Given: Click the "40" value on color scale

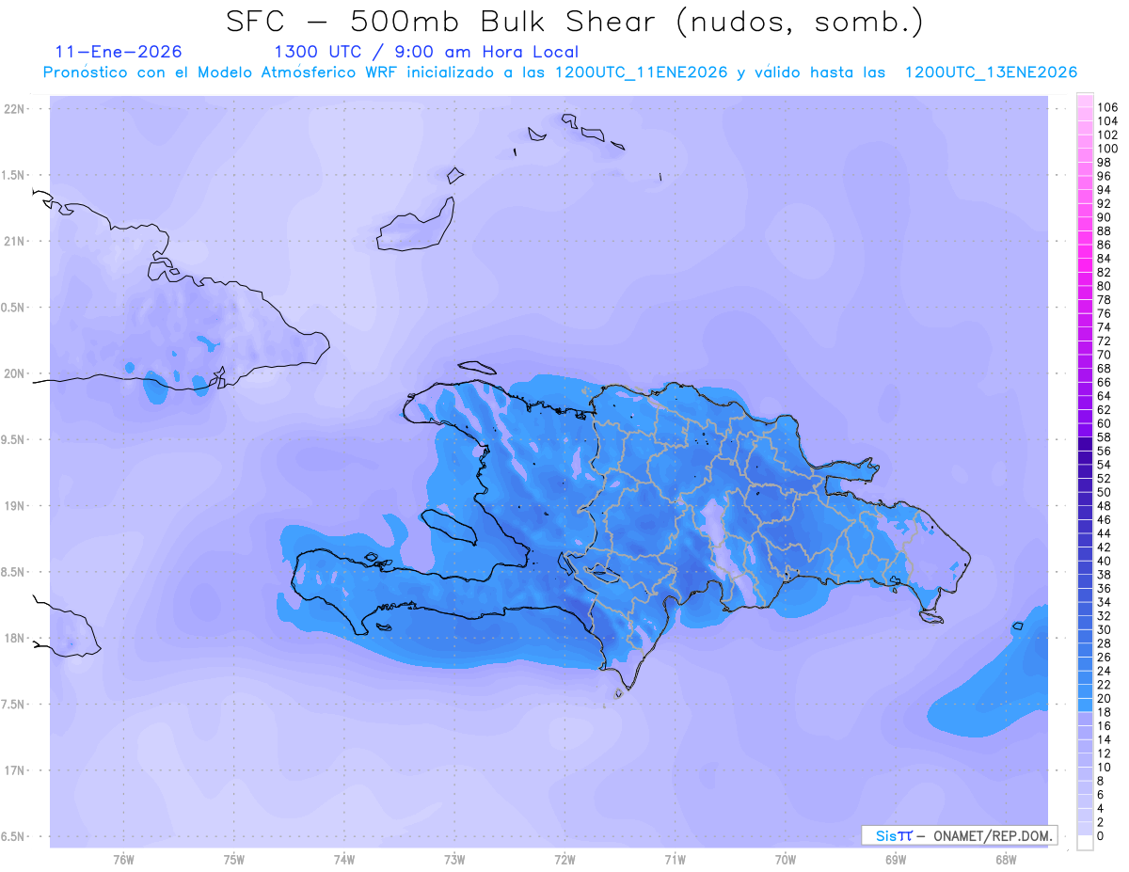Looking at the screenshot, I should (1104, 561).
